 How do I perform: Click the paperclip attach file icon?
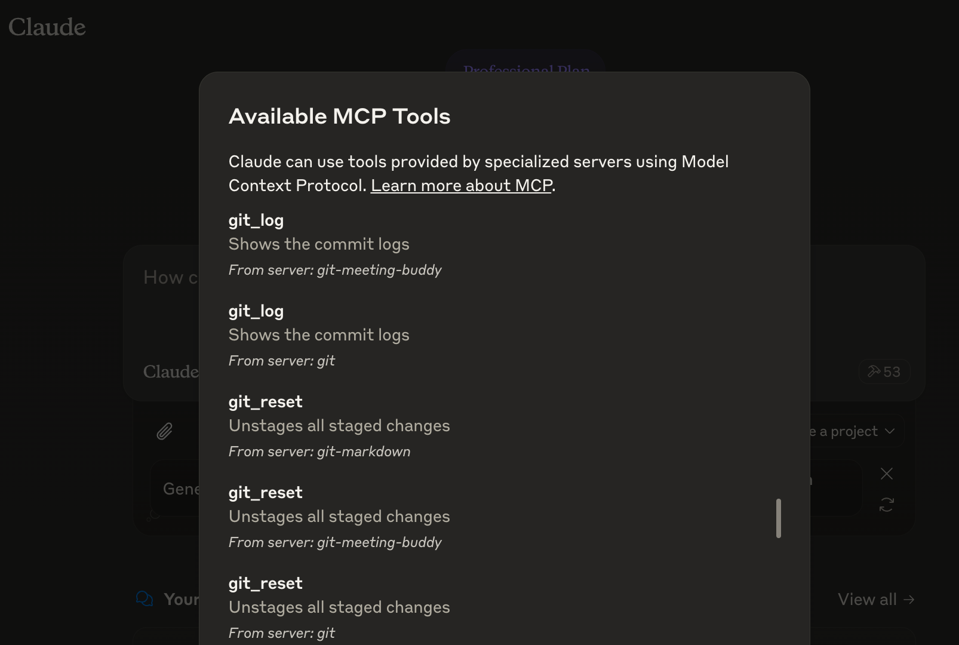pyautogui.click(x=165, y=431)
